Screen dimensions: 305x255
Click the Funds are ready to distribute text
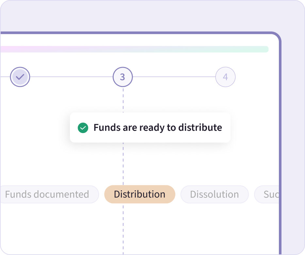click(158, 127)
